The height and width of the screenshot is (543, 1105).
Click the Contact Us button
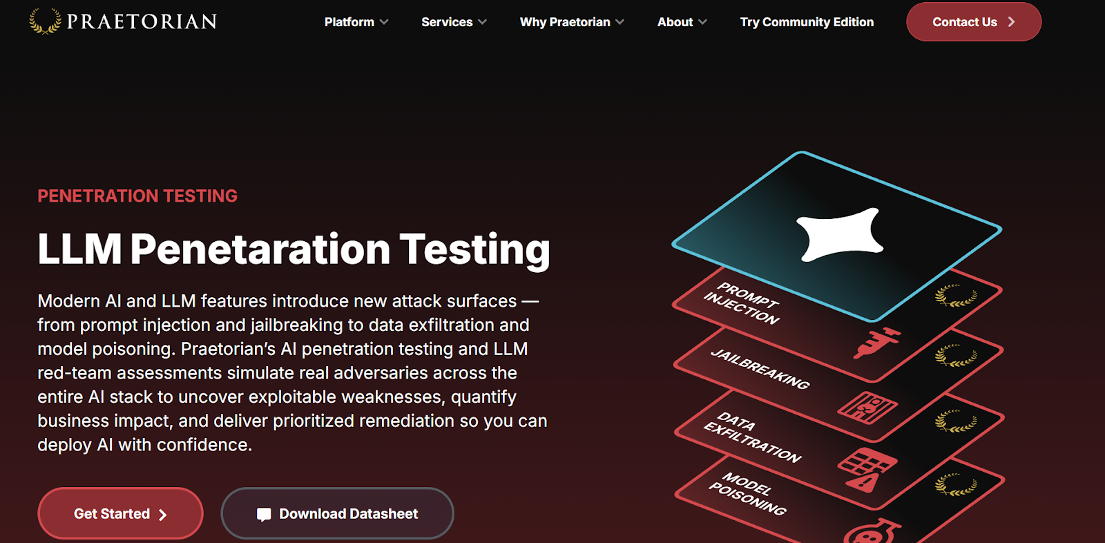click(974, 21)
